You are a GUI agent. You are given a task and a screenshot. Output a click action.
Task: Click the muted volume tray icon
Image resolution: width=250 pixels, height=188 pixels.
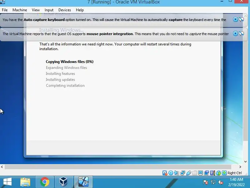pos(221,182)
